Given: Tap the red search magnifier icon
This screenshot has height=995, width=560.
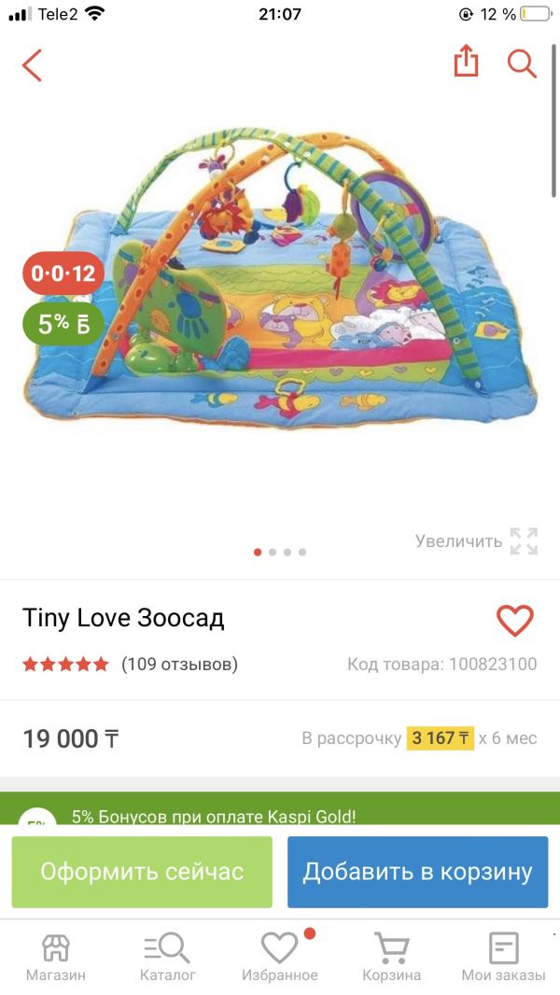Looking at the screenshot, I should (522, 63).
